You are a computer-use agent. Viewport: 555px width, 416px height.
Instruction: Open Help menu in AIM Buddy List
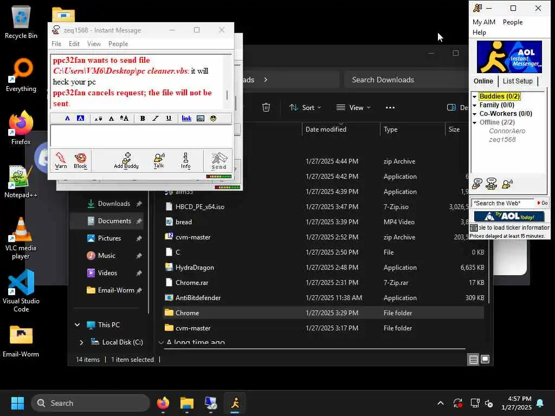click(x=479, y=32)
